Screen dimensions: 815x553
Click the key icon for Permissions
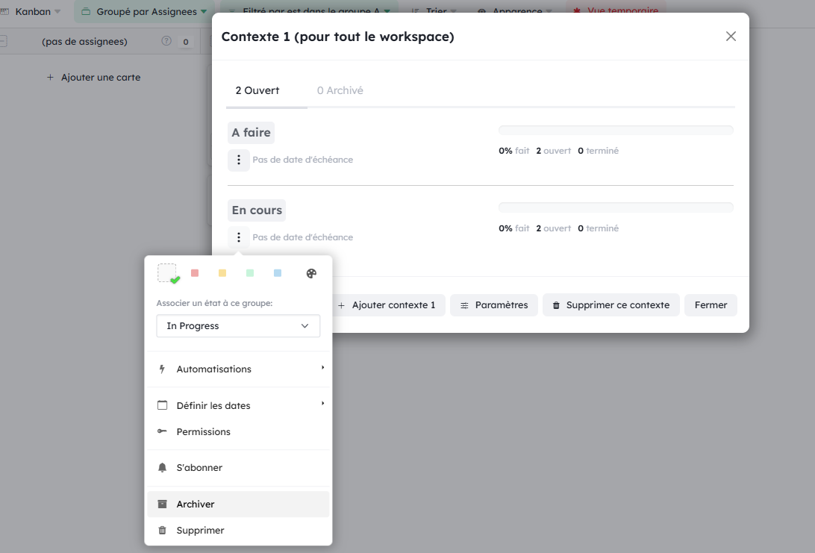163,432
